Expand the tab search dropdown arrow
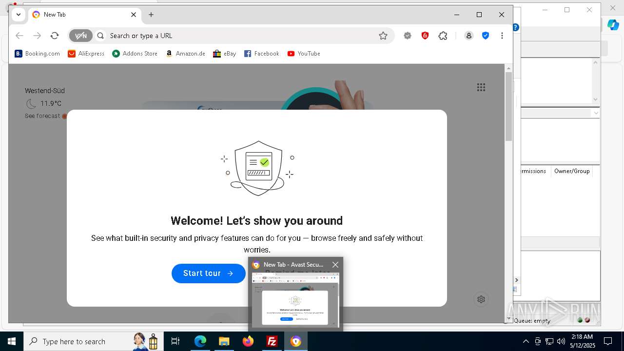This screenshot has height=351, width=624. coord(19,15)
